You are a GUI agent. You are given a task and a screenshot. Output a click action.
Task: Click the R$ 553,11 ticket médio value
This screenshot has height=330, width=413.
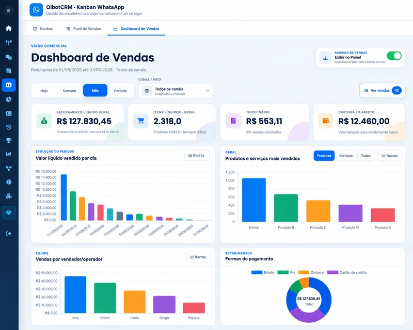[x=264, y=121]
